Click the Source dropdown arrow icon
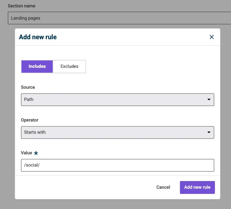The height and width of the screenshot is (209, 231). pyautogui.click(x=209, y=100)
